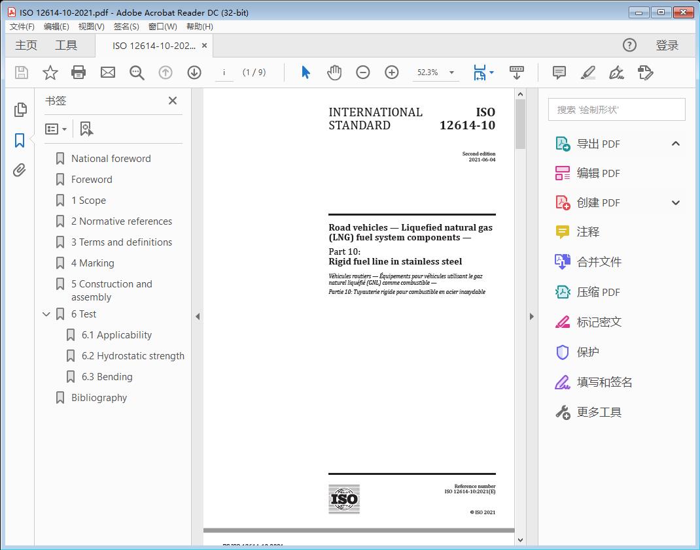The width and height of the screenshot is (700, 550).
Task: Add a sticky note comment
Action: (559, 73)
